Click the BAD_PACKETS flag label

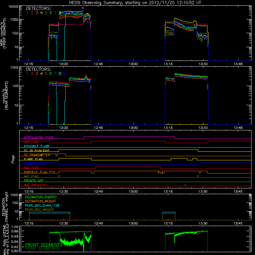[x=35, y=185]
